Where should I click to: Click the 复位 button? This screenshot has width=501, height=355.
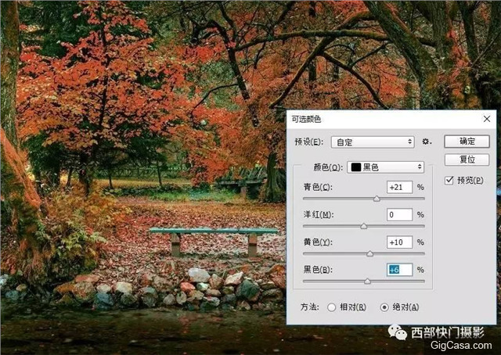467,160
